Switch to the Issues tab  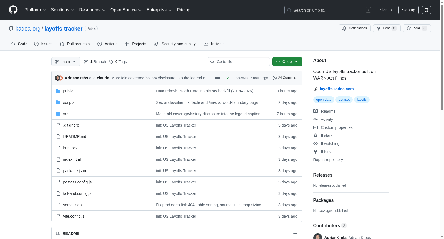tap(43, 44)
